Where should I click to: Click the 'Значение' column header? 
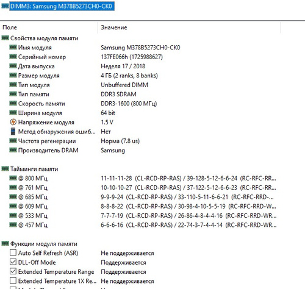click(114, 27)
